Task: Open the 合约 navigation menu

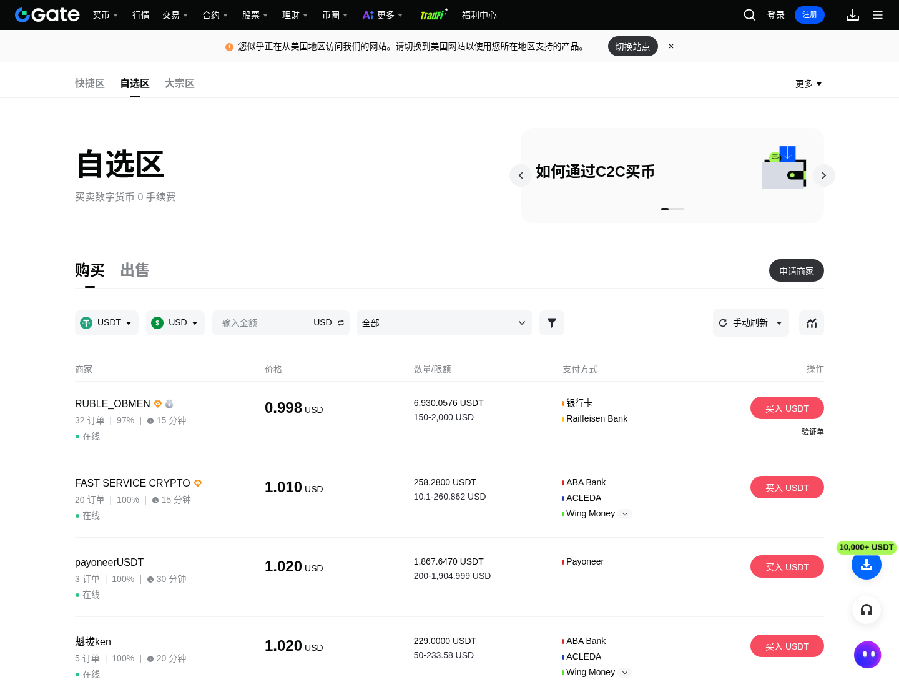Action: click(215, 15)
